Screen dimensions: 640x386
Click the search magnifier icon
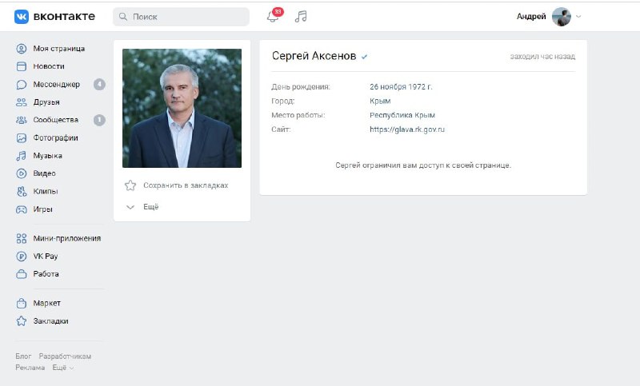[x=123, y=17]
